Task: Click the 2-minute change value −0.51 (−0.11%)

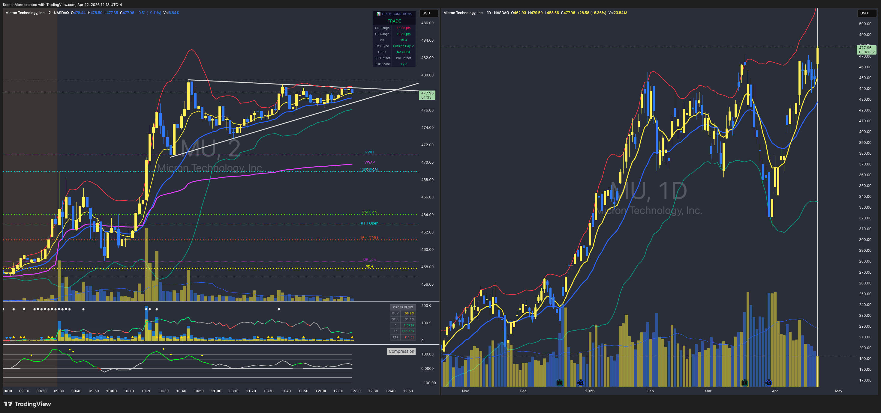Action: 149,13
